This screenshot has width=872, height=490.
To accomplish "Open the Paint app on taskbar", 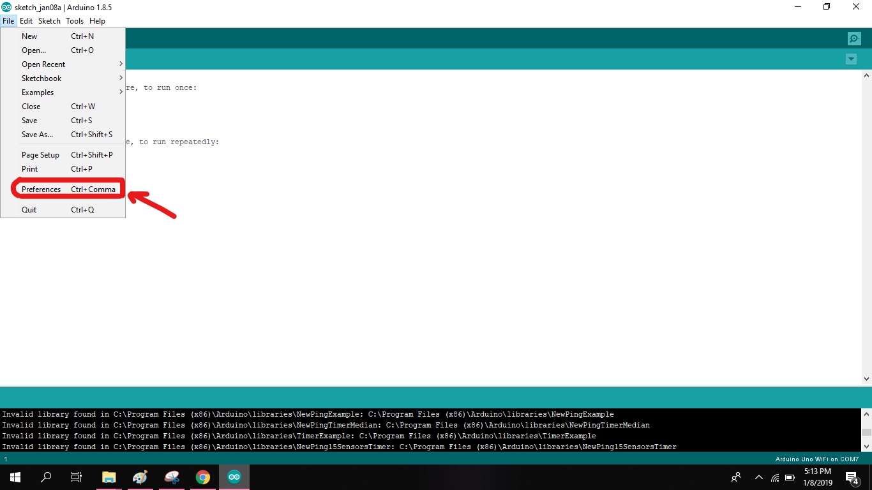I will point(140,477).
